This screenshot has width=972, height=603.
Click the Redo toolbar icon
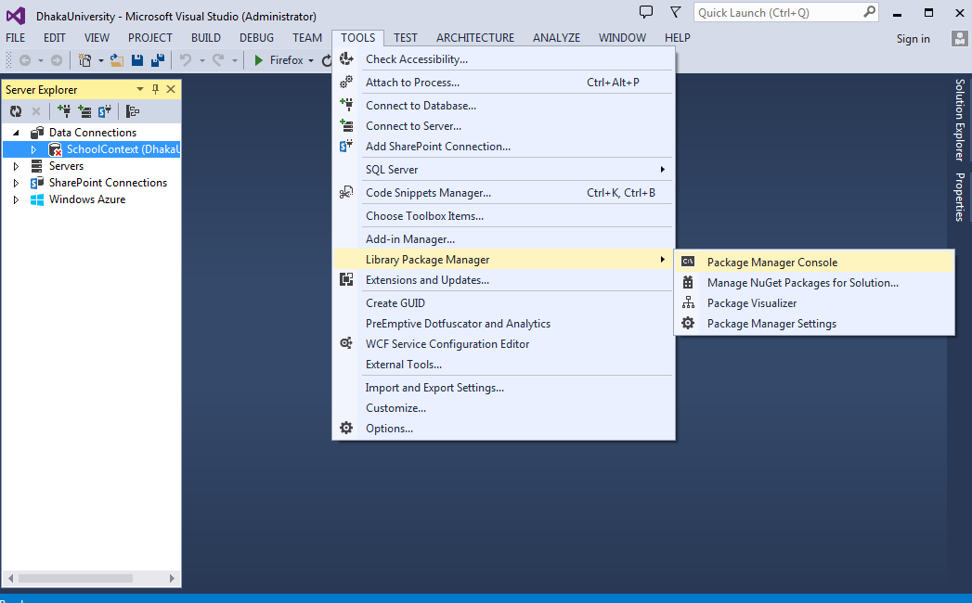(x=218, y=60)
